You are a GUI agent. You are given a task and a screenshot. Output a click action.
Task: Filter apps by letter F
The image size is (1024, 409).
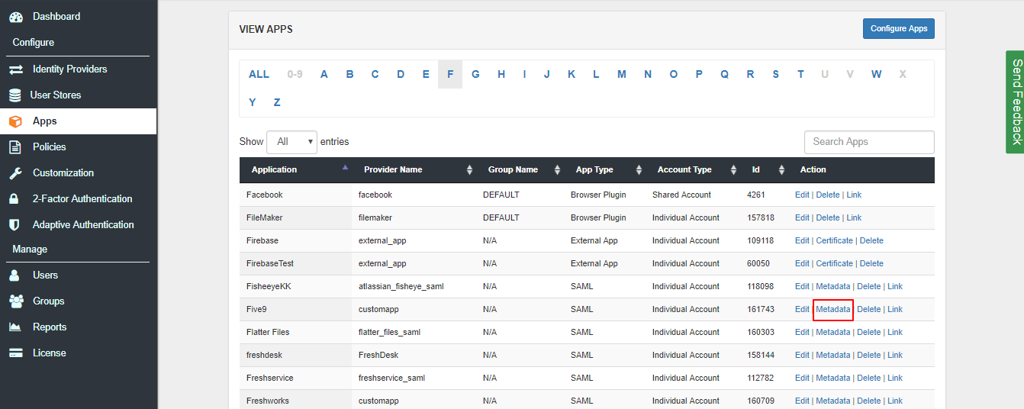450,74
